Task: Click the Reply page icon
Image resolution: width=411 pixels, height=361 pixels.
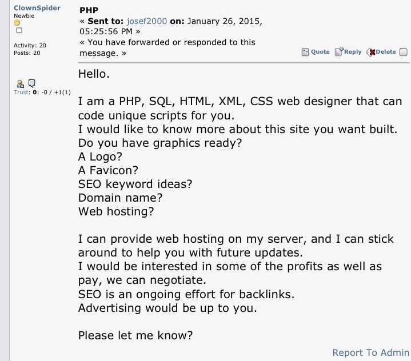Action: click(339, 51)
